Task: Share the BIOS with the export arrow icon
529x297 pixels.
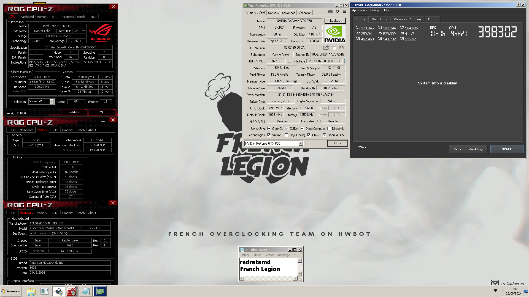Action: (x=326, y=48)
